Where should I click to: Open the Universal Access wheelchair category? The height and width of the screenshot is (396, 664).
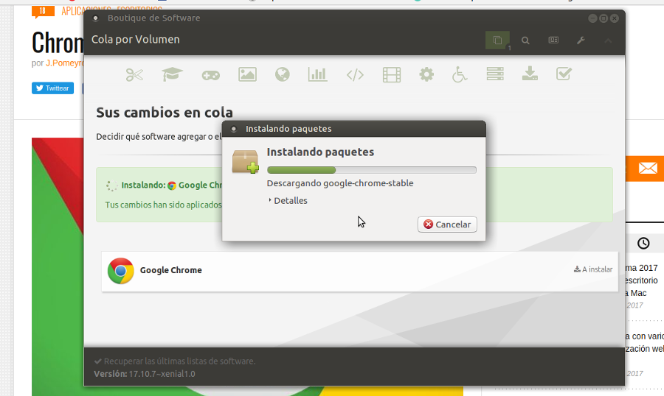(460, 74)
